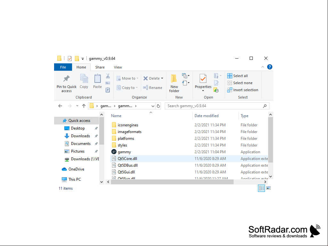The height and width of the screenshot is (246, 328).
Task: Click Select none
Action: pyautogui.click(x=240, y=83)
